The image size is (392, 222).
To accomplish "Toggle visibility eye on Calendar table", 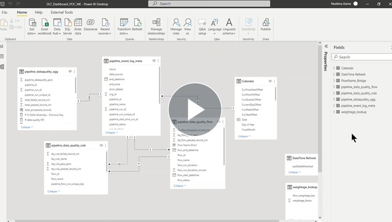I will [x=270, y=81].
